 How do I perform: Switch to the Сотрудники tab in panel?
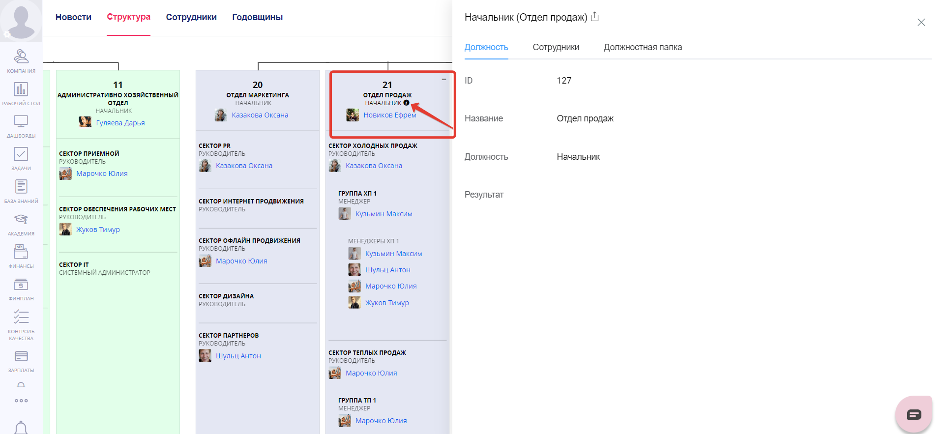click(x=556, y=47)
